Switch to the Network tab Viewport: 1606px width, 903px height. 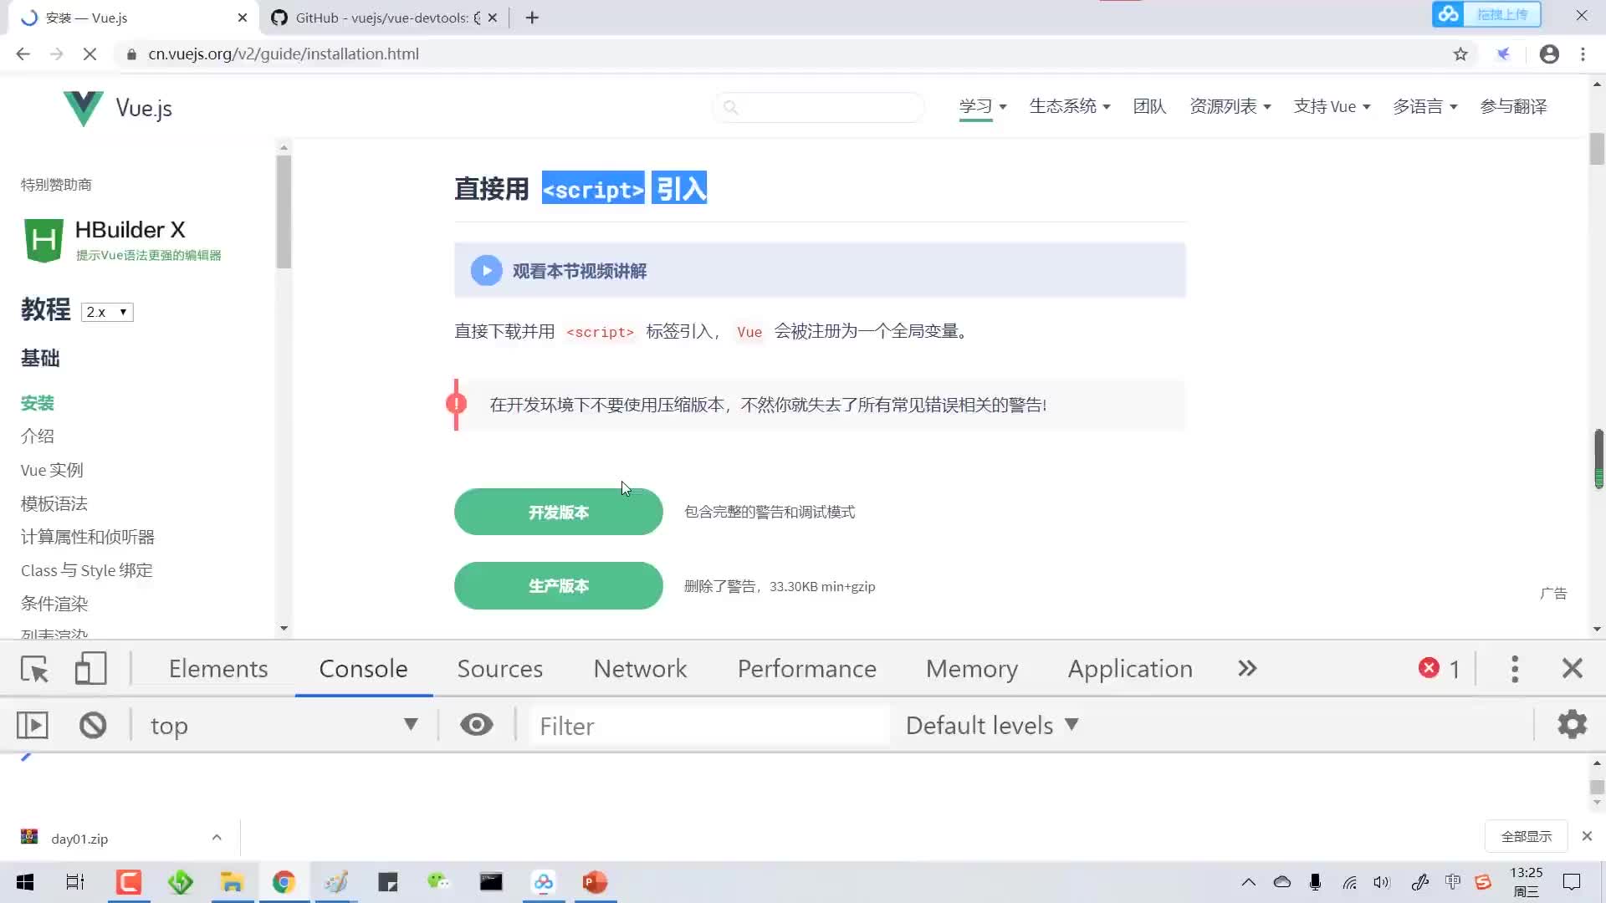point(640,669)
